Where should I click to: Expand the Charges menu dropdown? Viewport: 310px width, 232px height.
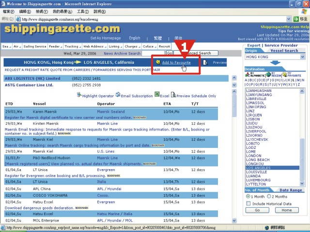pyautogui.click(x=132, y=46)
